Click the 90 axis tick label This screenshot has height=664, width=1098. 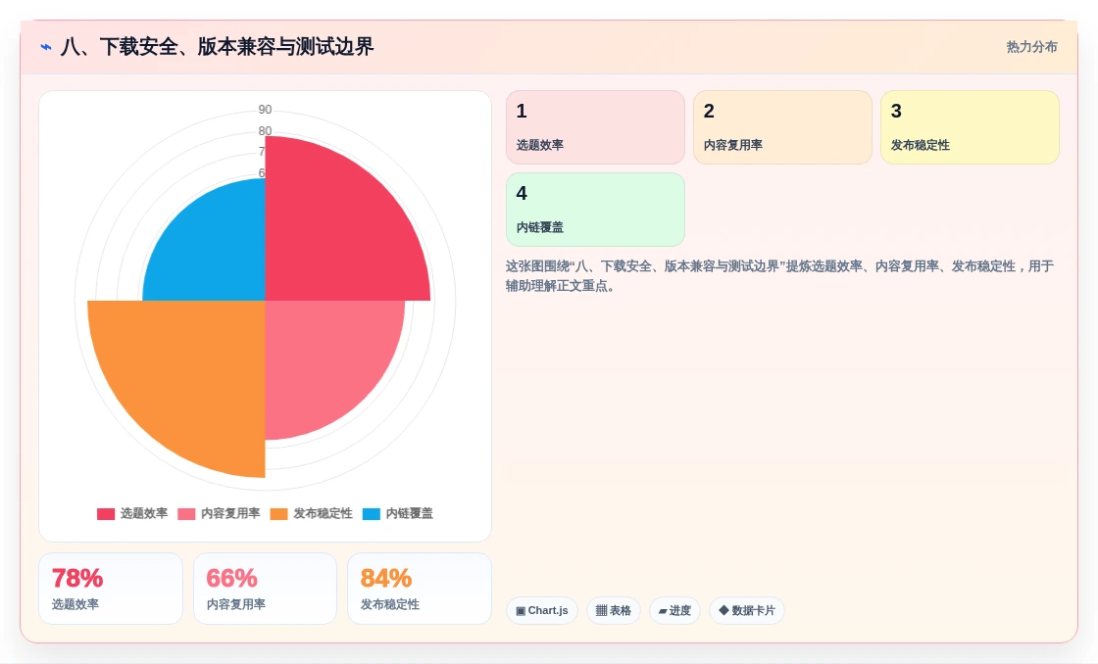(265, 109)
